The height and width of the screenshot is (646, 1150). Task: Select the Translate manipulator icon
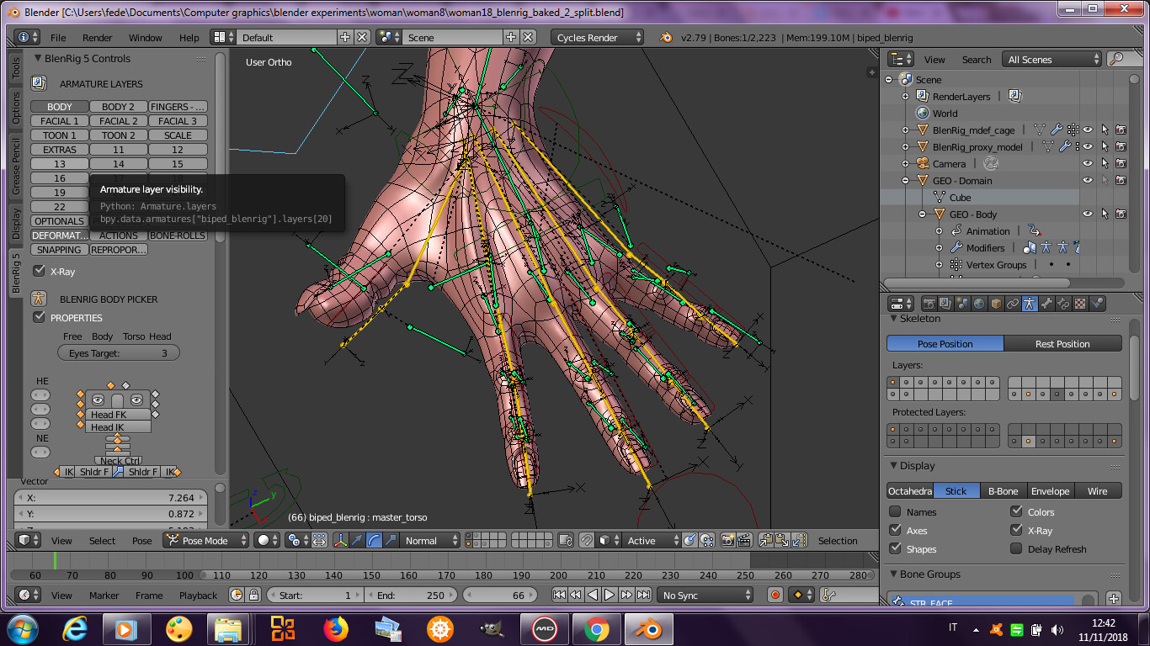point(357,541)
